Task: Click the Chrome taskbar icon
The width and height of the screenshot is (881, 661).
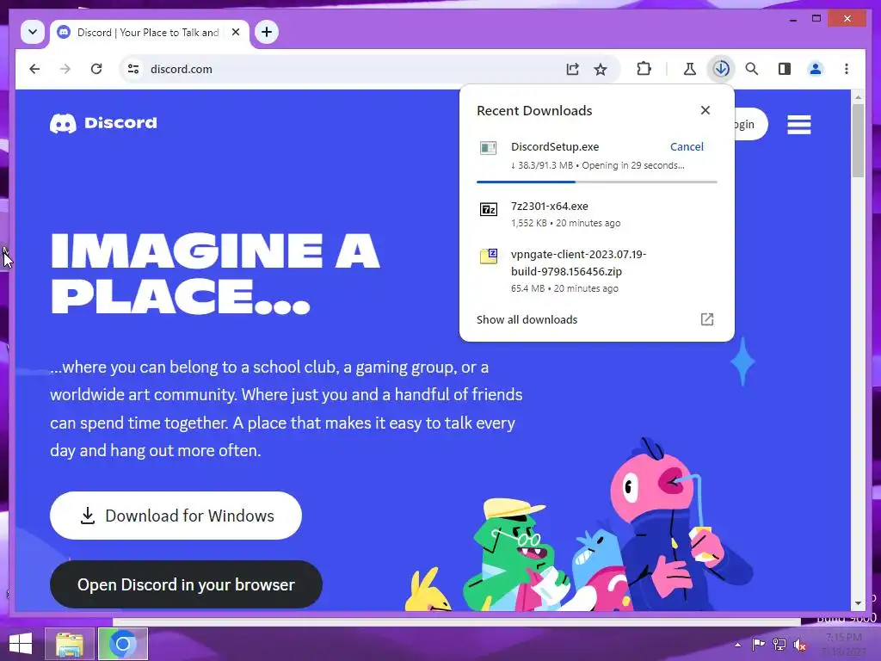Action: point(122,644)
